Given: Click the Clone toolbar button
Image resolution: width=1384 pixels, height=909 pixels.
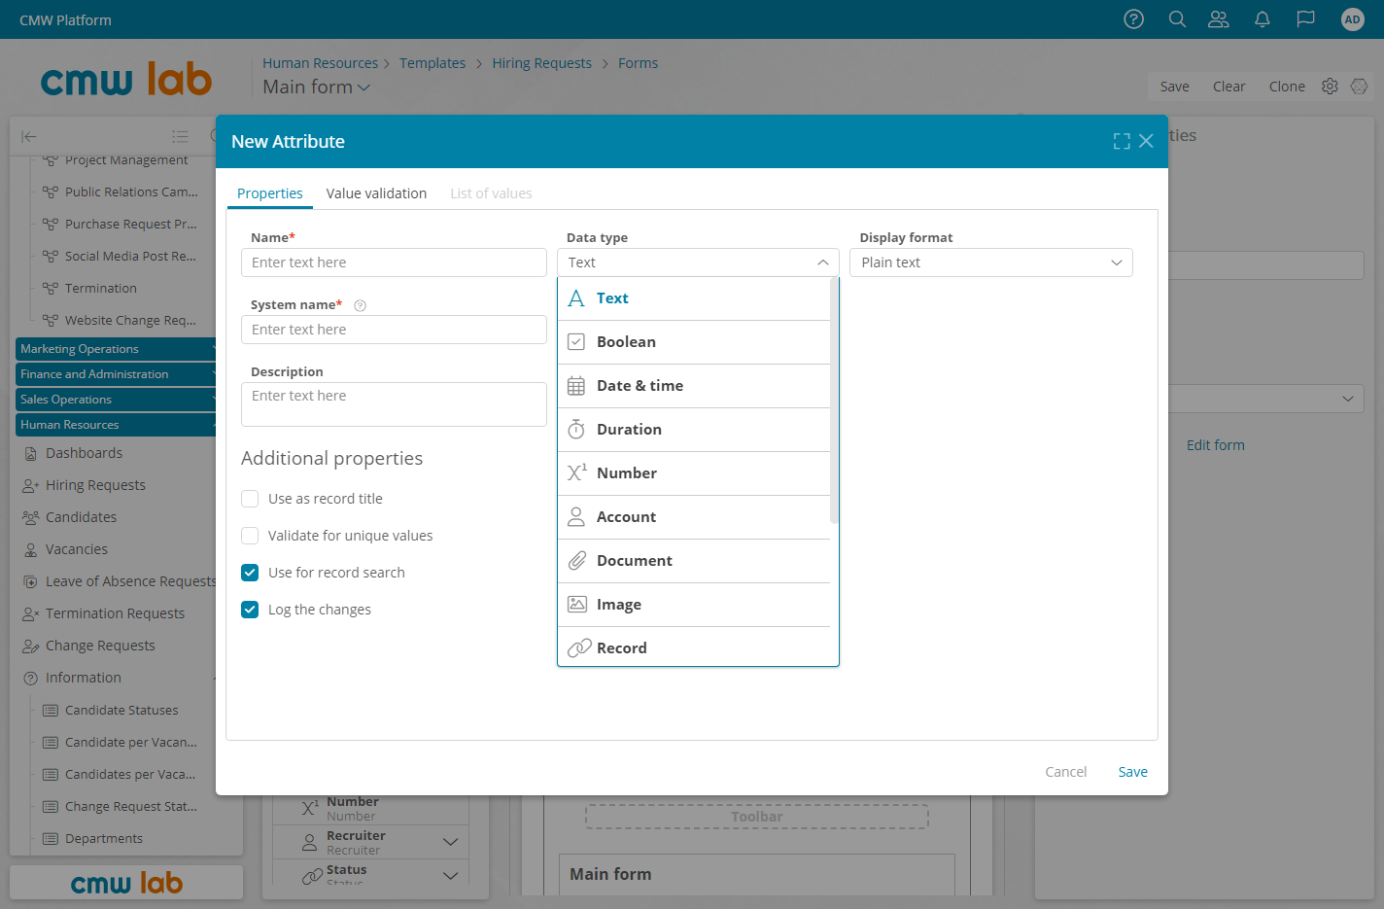Looking at the screenshot, I should (x=1287, y=87).
